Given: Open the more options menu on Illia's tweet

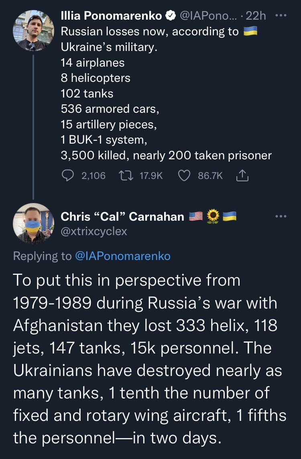Looking at the screenshot, I should point(281,16).
